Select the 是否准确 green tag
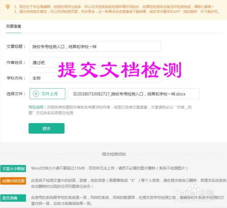The height and width of the screenshot is (208, 227). coord(13,198)
